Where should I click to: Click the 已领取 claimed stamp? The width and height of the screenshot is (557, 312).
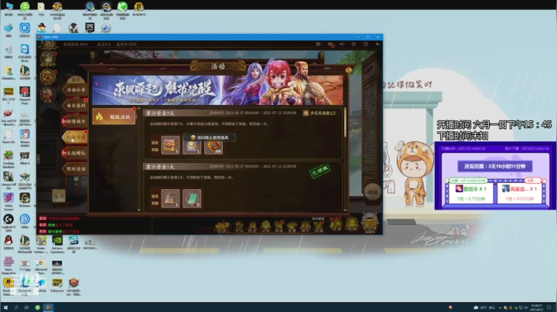coord(320,172)
